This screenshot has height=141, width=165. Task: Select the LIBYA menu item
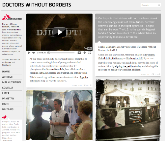pyautogui.click(x=6, y=93)
